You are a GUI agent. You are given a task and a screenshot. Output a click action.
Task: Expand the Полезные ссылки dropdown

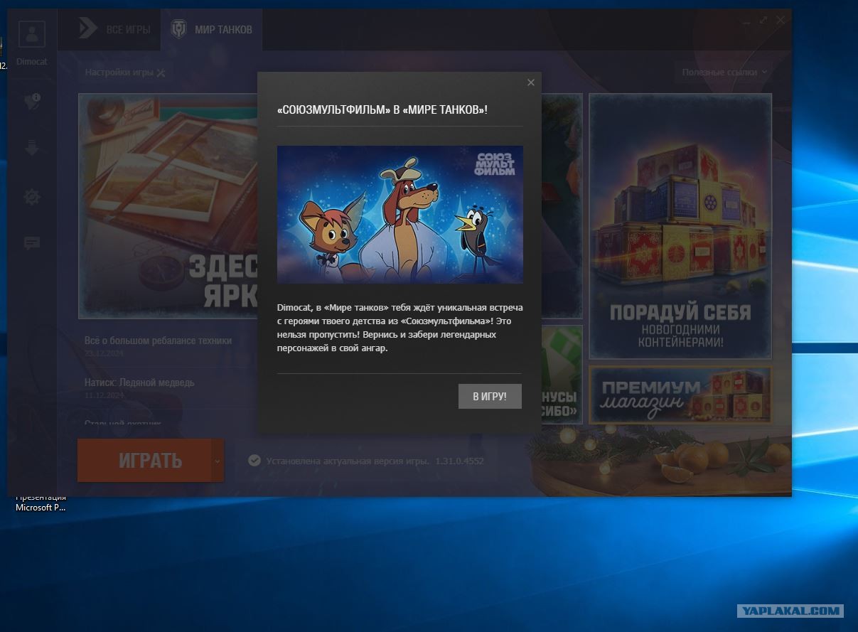coord(724,72)
